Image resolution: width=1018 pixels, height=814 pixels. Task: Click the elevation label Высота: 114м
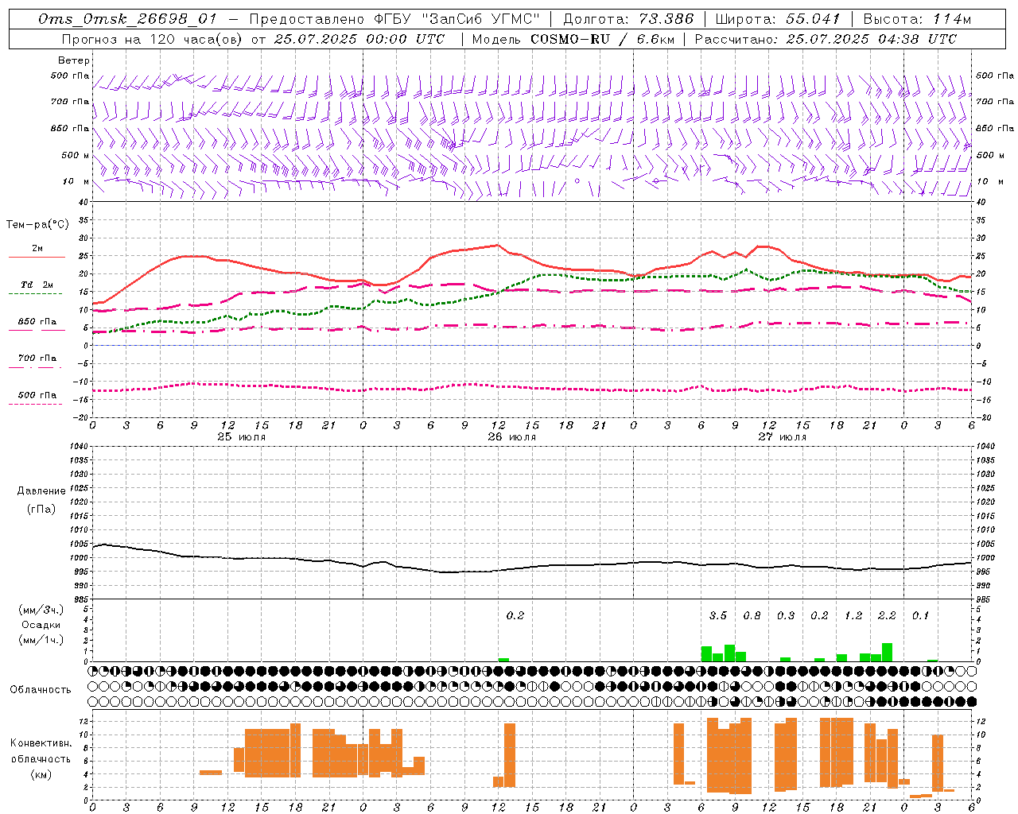917,19
